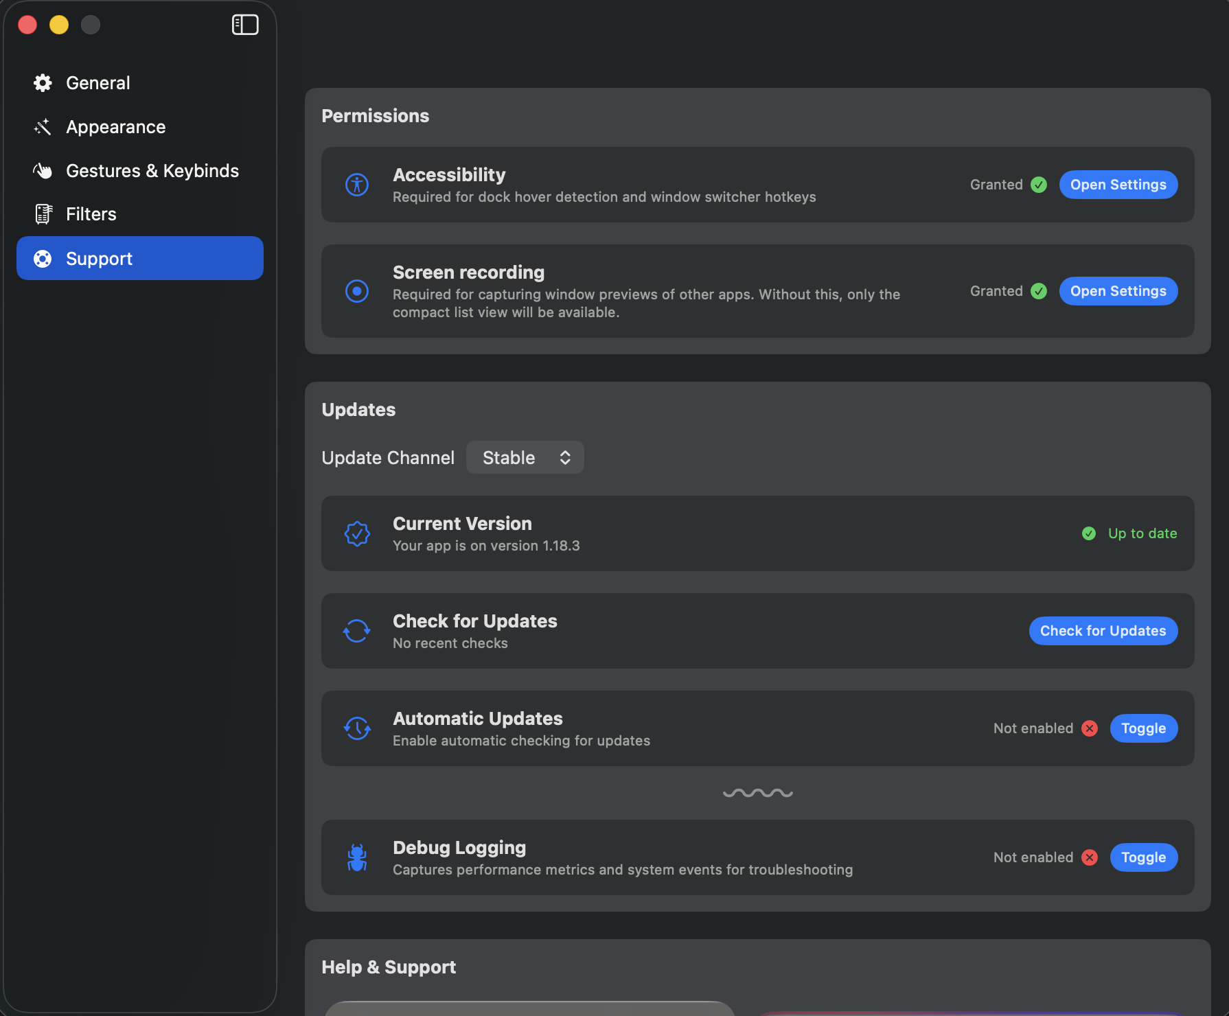Click the Accessibility figure icon
This screenshot has height=1016, width=1229.
pyautogui.click(x=357, y=185)
